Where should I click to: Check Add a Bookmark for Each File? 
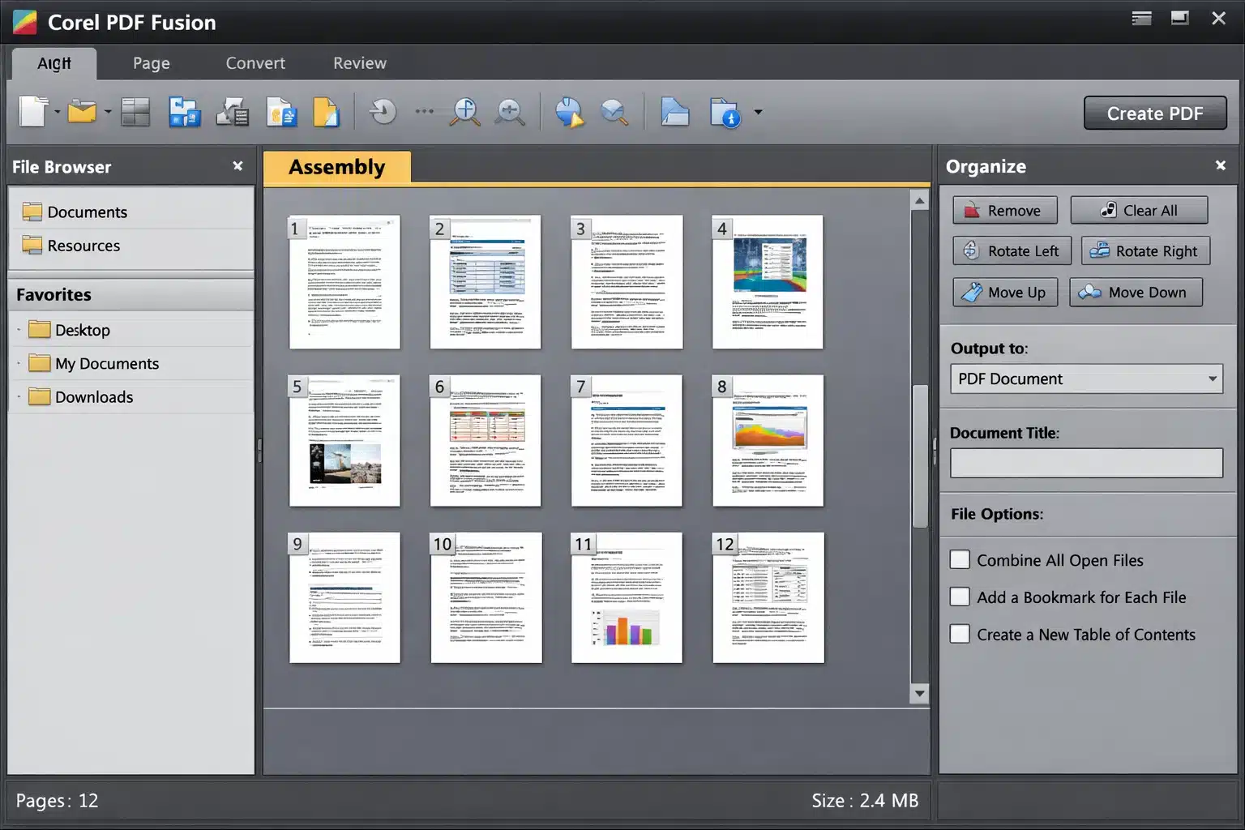coord(960,597)
